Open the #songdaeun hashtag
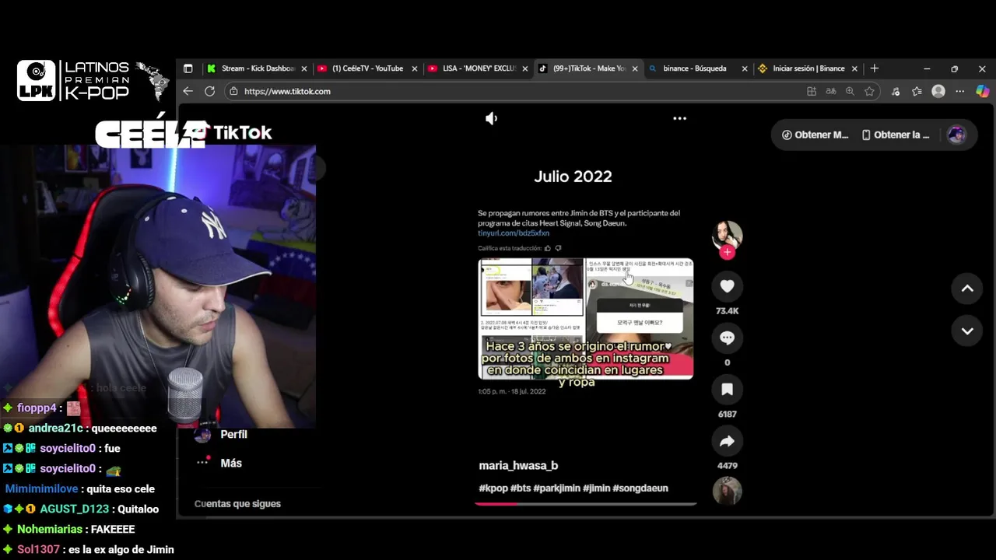The width and height of the screenshot is (996, 560). 640,488
